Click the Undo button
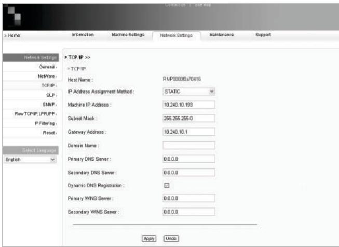Image resolution: width=339 pixels, height=247 pixels. [x=171, y=239]
